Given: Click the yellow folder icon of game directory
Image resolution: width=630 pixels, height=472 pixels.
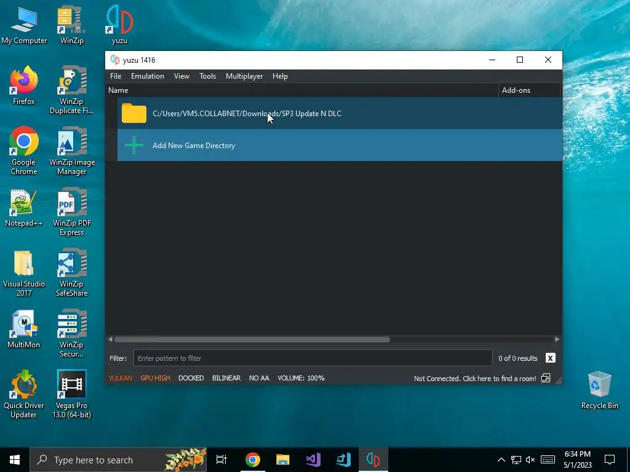Looking at the screenshot, I should pos(134,113).
